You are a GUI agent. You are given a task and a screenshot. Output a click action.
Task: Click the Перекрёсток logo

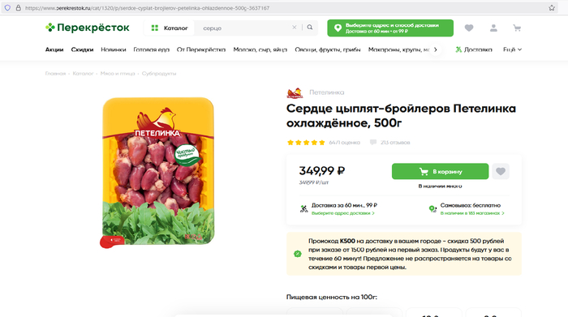[x=88, y=28]
